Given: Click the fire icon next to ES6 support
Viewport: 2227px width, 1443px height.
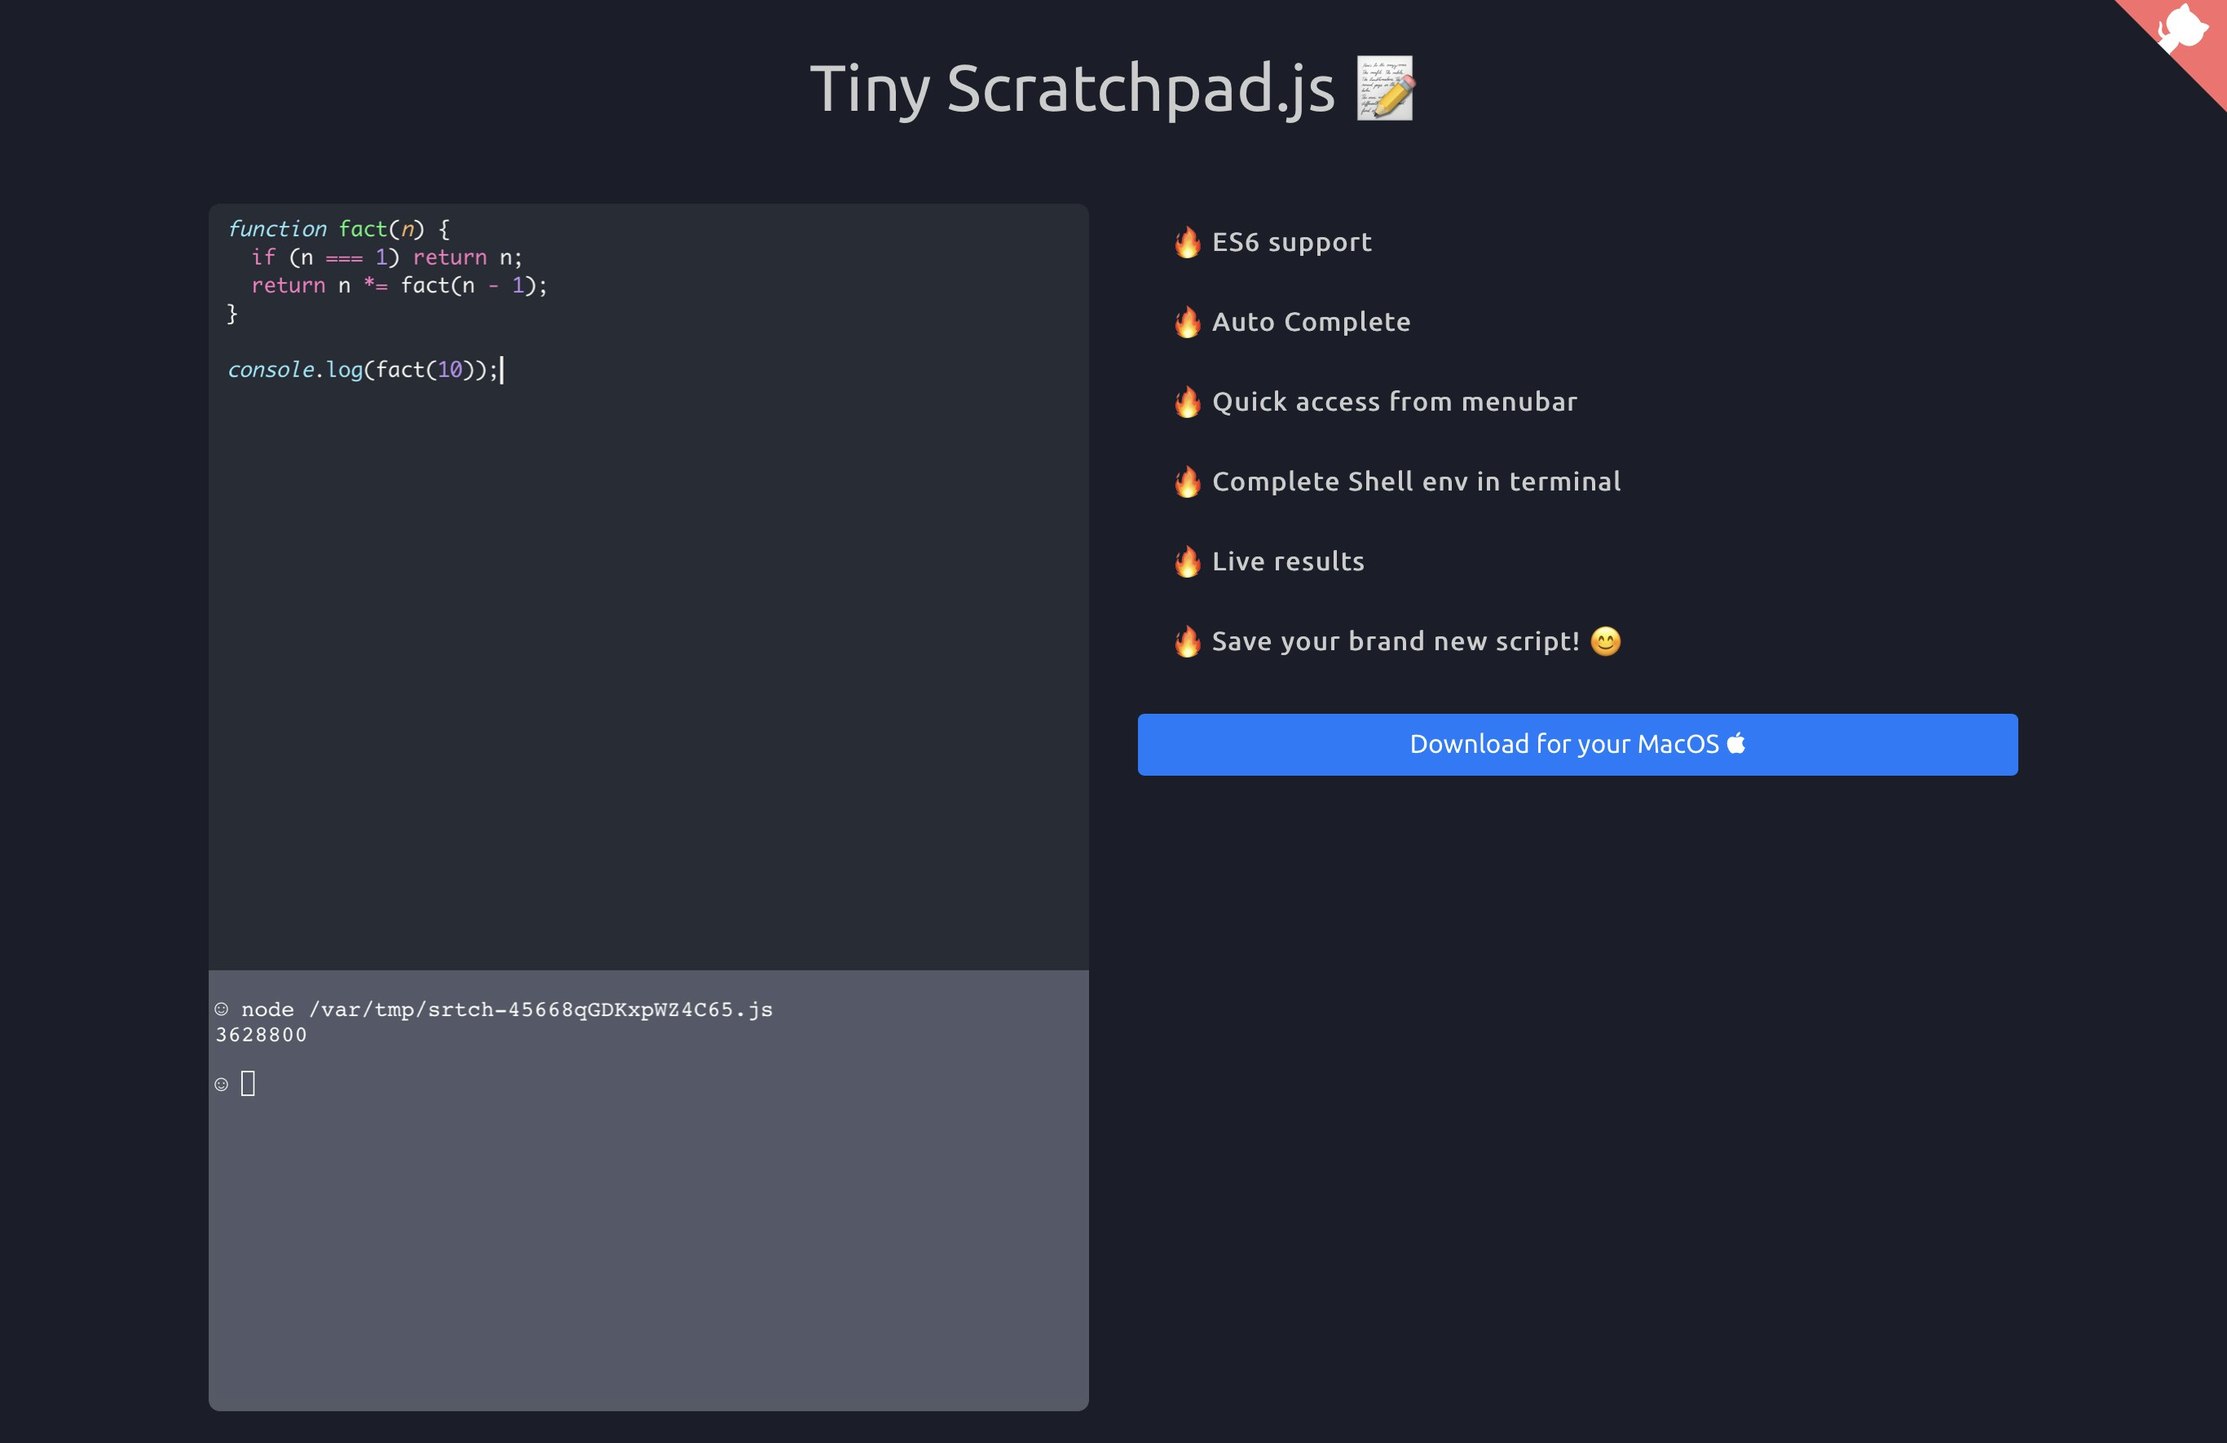Looking at the screenshot, I should [x=1187, y=241].
